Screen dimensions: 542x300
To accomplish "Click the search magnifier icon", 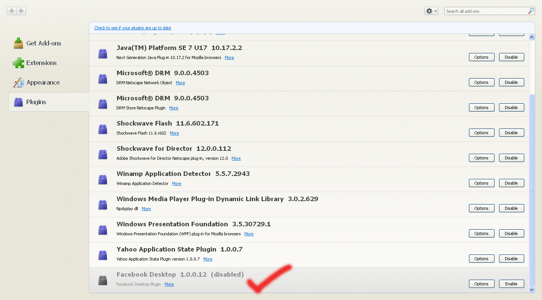I will coord(531,11).
